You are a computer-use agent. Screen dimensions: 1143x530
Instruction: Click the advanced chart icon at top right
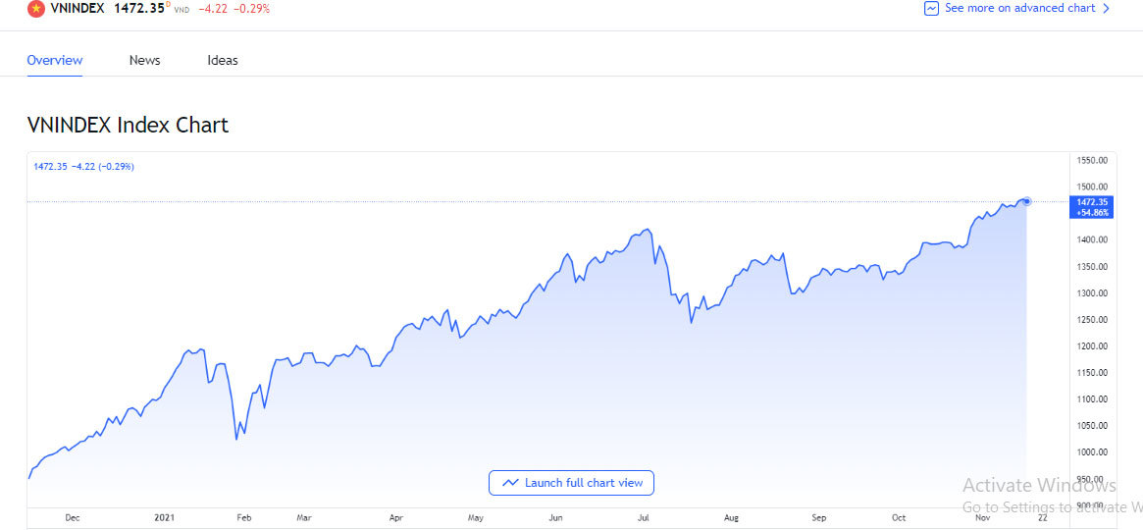(x=931, y=8)
